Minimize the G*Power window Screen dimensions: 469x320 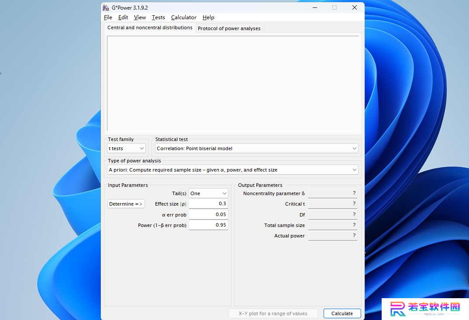(x=315, y=7)
